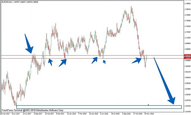Click the 19 Jul 2018 date label
This screenshot has height=115, width=191.
(x=115, y=114)
